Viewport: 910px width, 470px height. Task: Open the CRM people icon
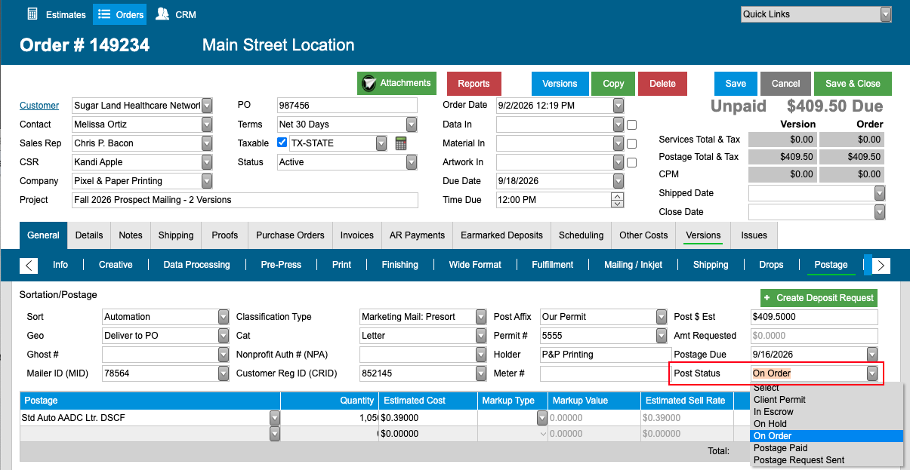click(162, 14)
